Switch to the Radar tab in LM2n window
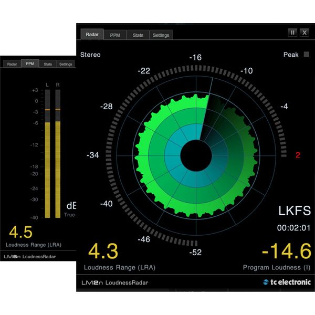The height and width of the screenshot is (315, 315). 92,34
